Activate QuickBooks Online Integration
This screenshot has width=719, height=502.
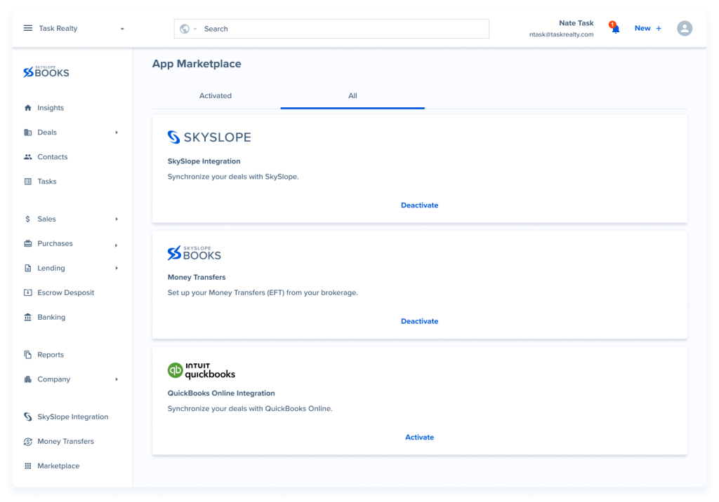419,437
